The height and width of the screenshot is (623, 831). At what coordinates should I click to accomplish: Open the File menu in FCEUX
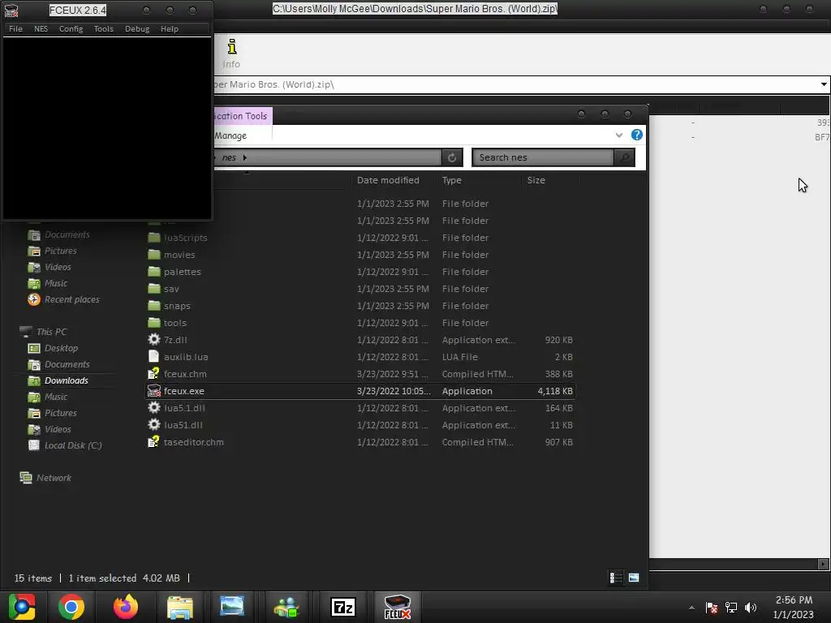click(16, 28)
